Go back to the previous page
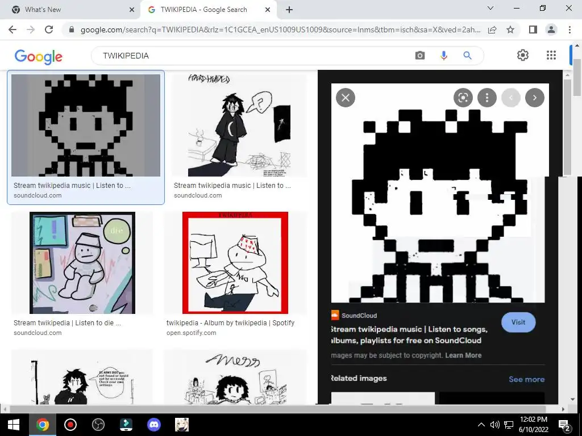 click(x=13, y=30)
